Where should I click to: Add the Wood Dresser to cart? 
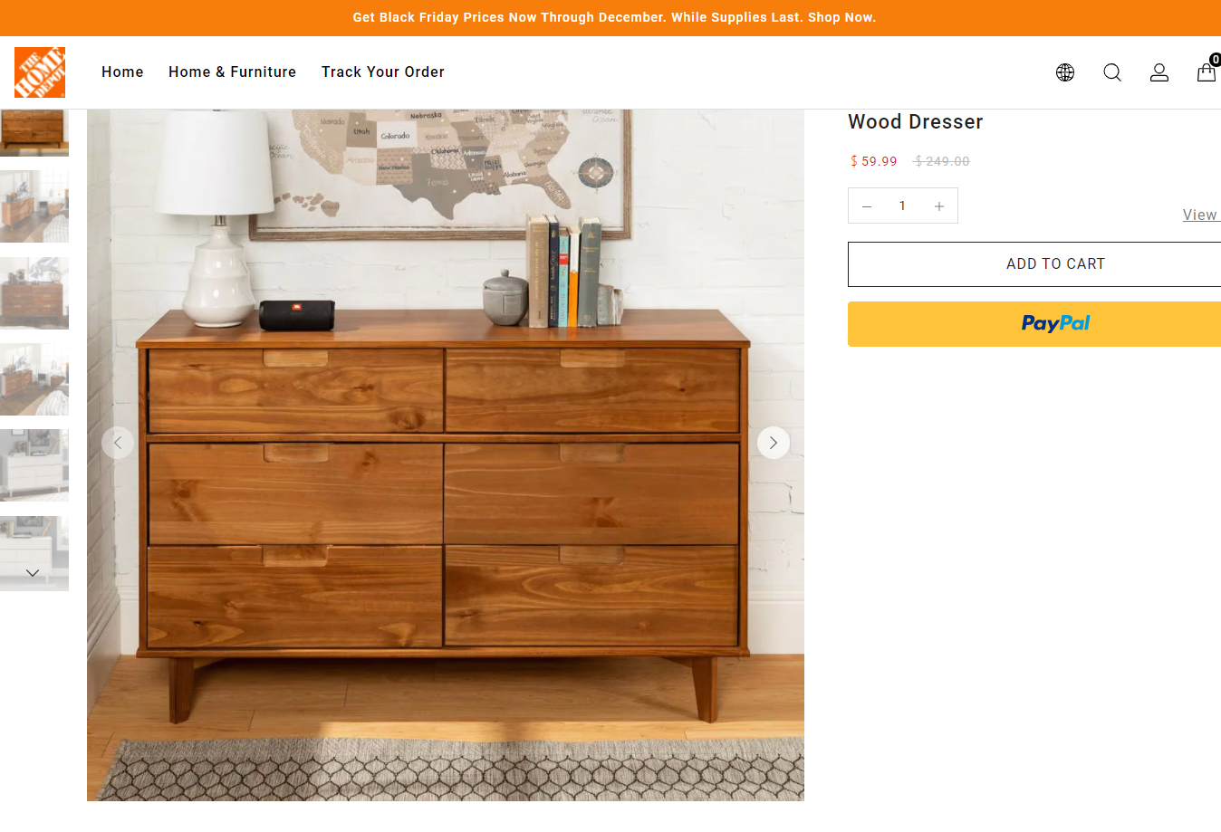[1034, 264]
